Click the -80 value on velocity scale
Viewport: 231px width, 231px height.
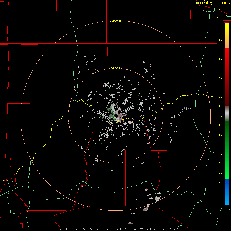219,191
